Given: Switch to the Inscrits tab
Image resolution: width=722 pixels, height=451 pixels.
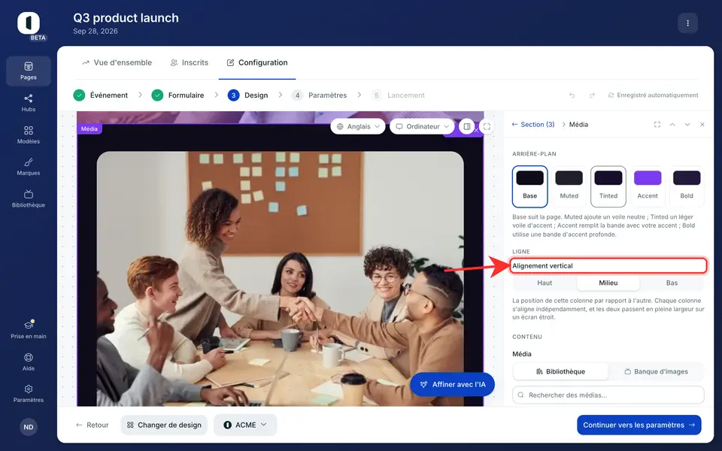Looking at the screenshot, I should [190, 62].
